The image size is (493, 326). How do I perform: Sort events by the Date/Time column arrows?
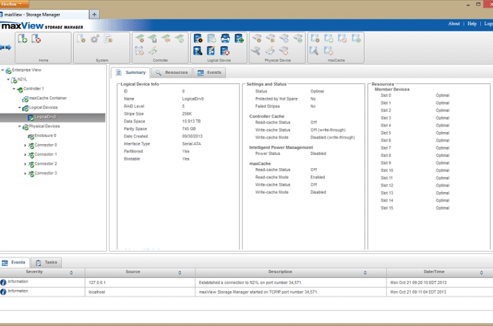(x=482, y=272)
